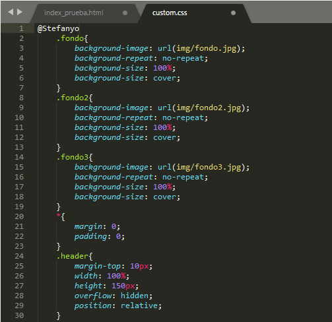The image size is (332, 322).
Task: Click the asterisk universal selector
Action: tap(58, 215)
